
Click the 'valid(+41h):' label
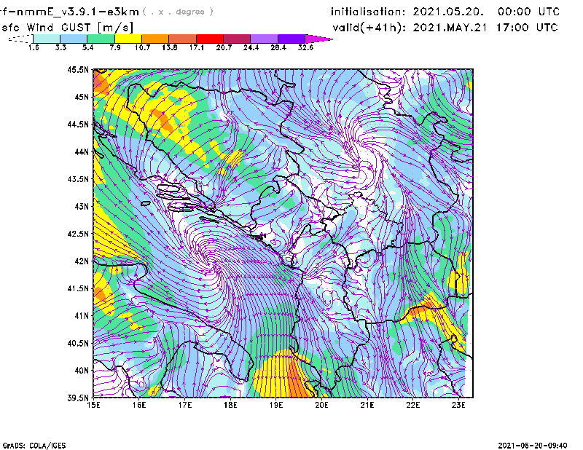(369, 28)
